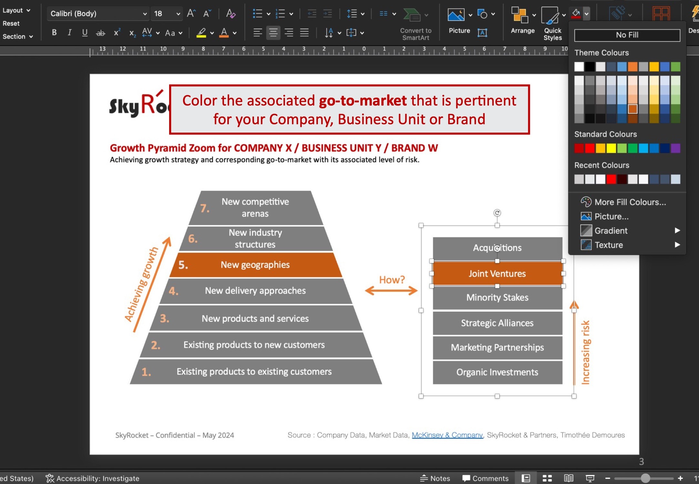This screenshot has width=699, height=484.
Task: Pick yellow in Standard Colours
Action: [x=611, y=148]
